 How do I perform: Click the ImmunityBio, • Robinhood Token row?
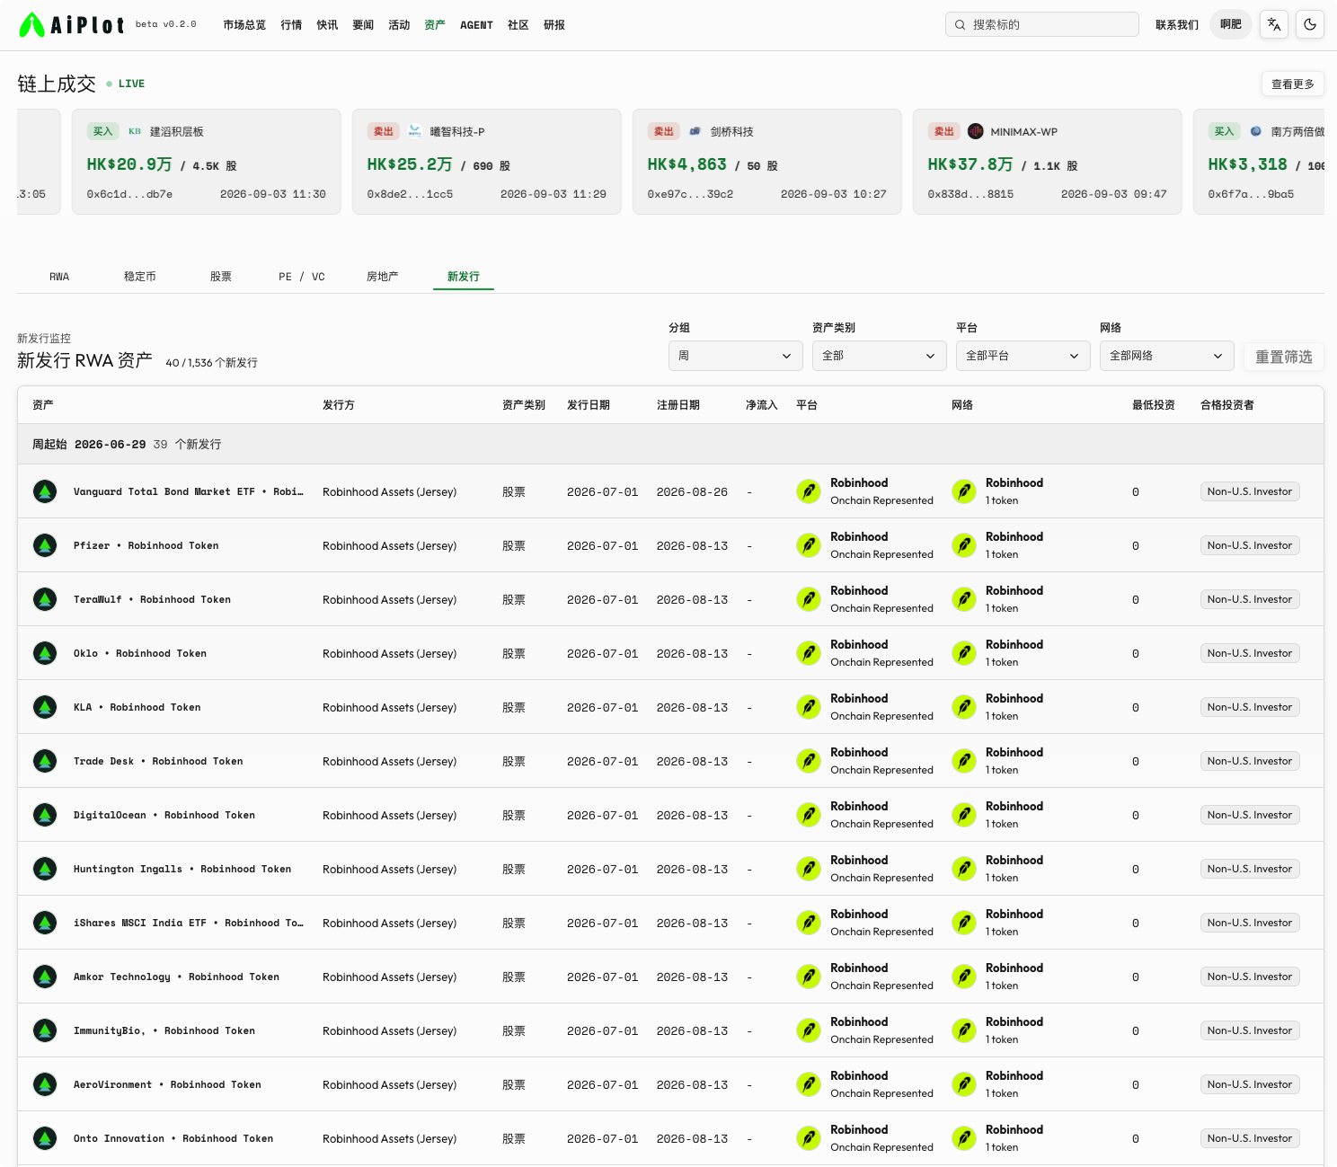pyautogui.click(x=670, y=1030)
